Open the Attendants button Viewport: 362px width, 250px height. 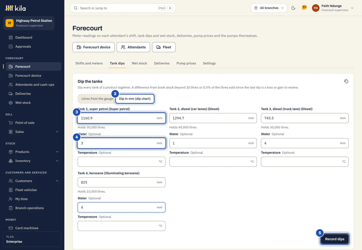(133, 47)
